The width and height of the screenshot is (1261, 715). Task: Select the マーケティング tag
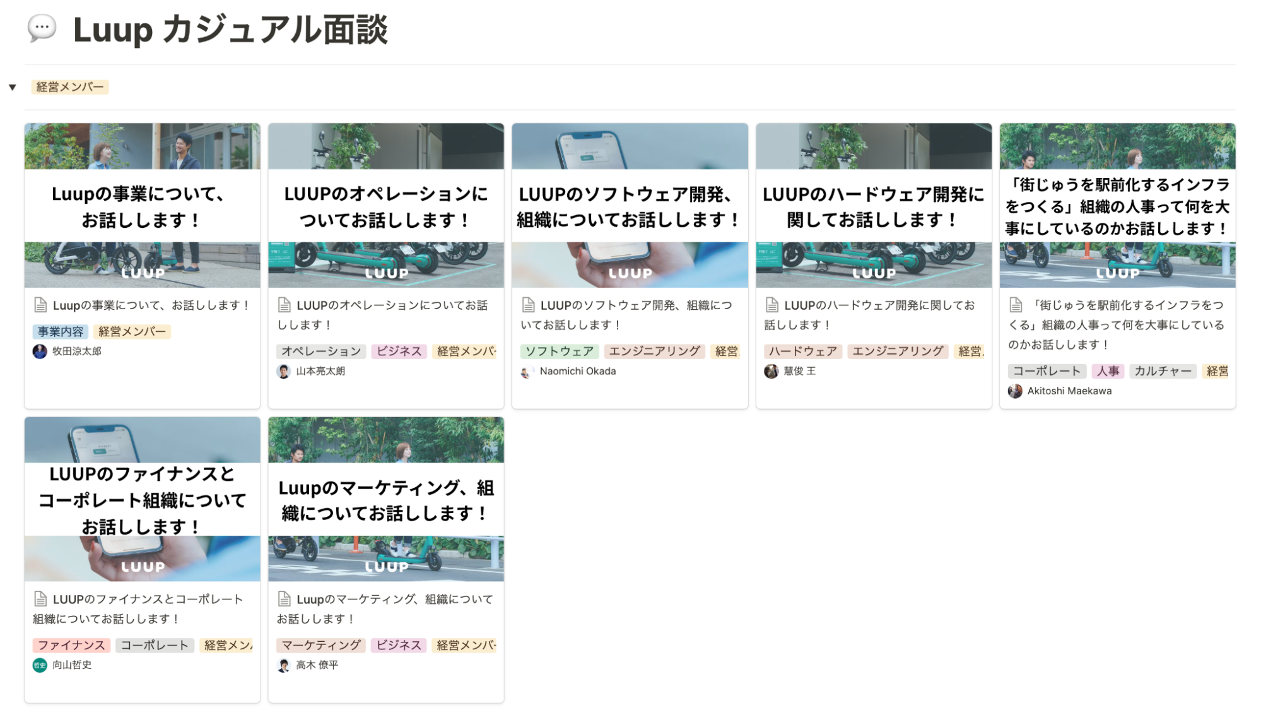pos(320,644)
